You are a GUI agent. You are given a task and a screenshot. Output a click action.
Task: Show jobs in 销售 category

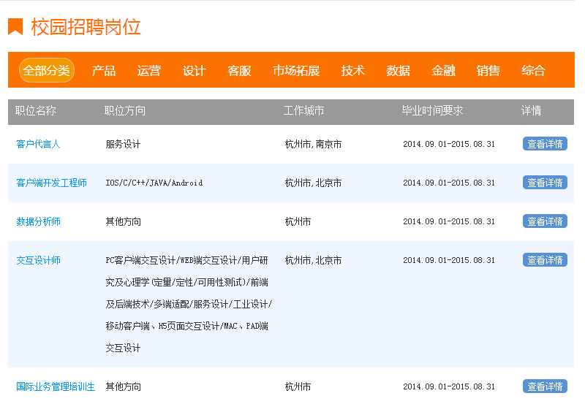[488, 70]
